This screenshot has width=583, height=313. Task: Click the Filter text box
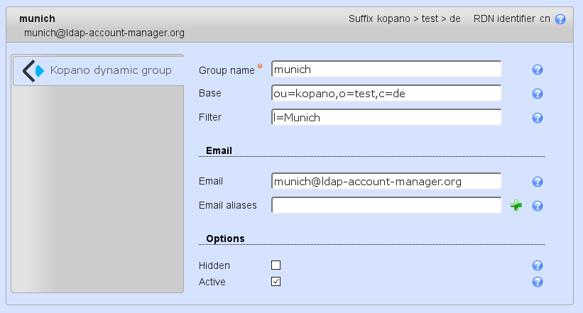point(386,118)
